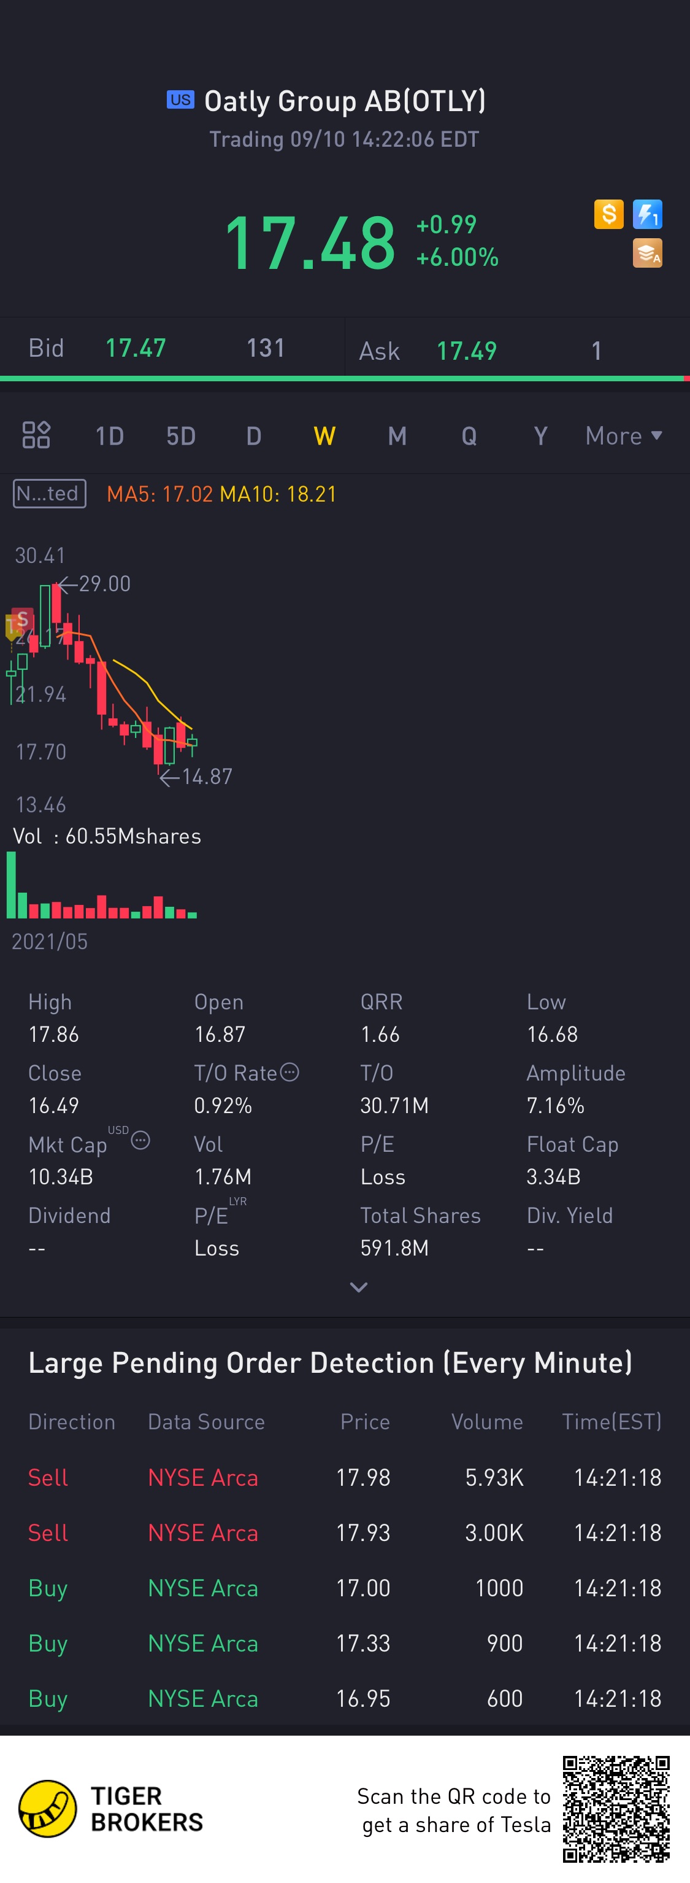Tap the orange stacked layers icon

647,253
